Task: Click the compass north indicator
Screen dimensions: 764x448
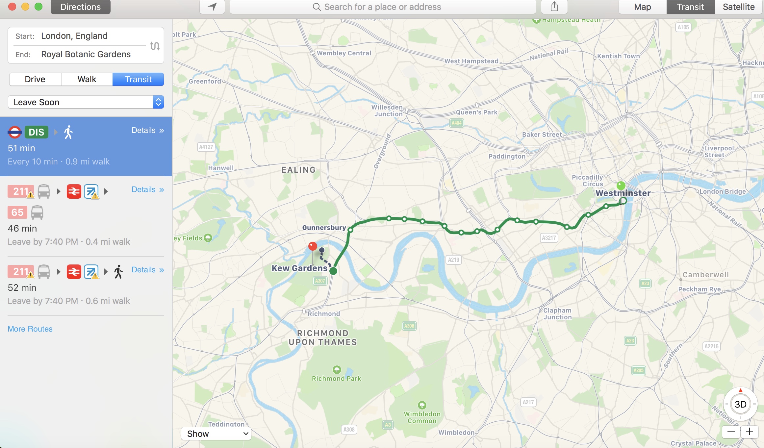Action: coord(741,390)
